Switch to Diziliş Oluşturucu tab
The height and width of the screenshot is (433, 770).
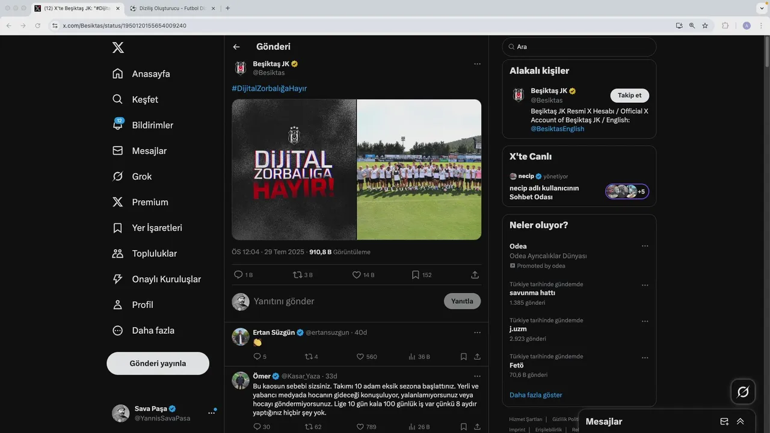click(173, 8)
